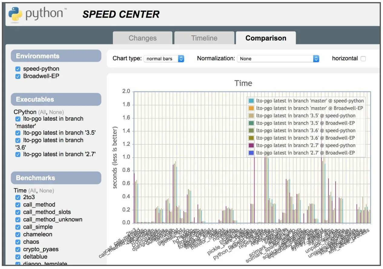The width and height of the screenshot is (383, 269).
Task: Click the 'Chart type:' label
Action: [x=127, y=58]
